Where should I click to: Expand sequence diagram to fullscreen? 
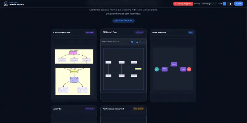(x=143, y=42)
